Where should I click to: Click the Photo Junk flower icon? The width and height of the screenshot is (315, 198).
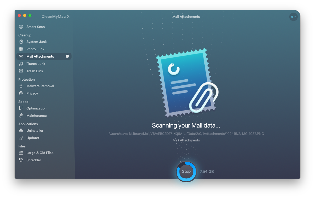(21, 49)
